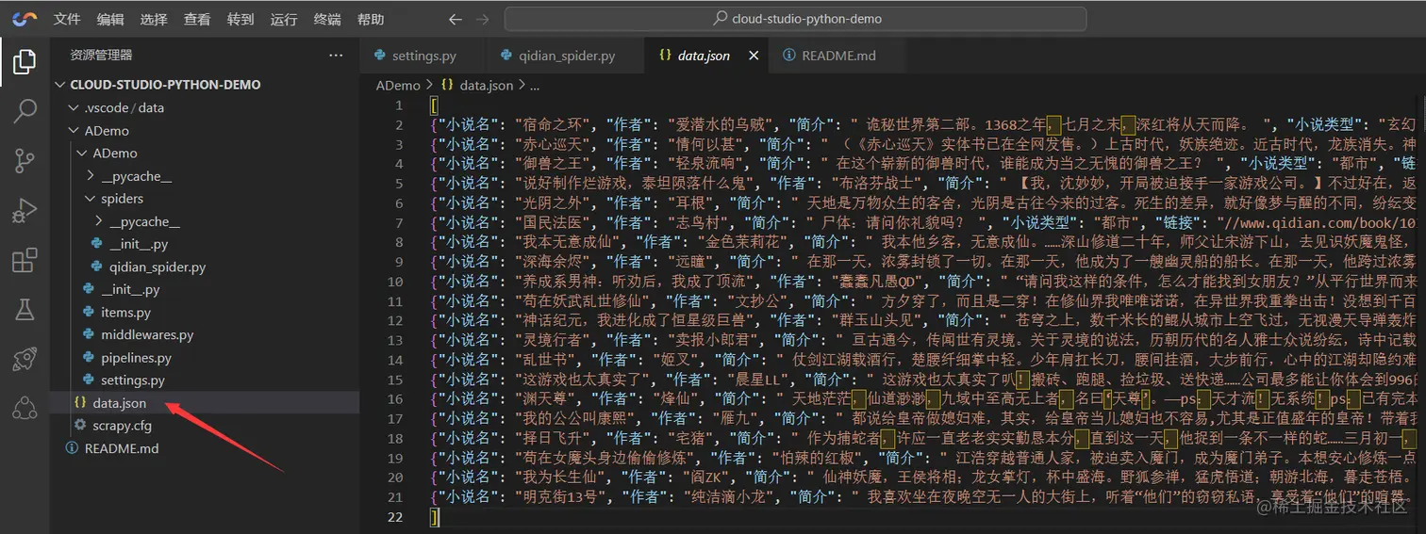Open qidian_spider.py in the file tree

[205, 267]
